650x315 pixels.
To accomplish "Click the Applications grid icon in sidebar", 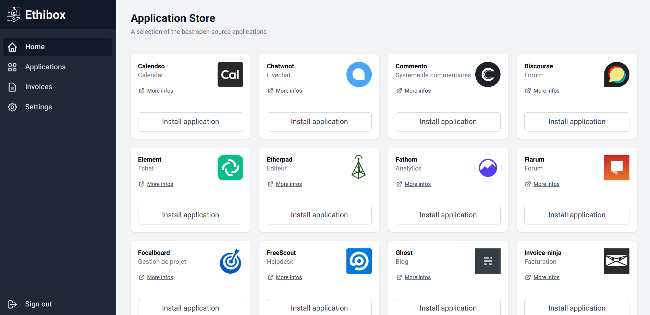I will [x=12, y=67].
